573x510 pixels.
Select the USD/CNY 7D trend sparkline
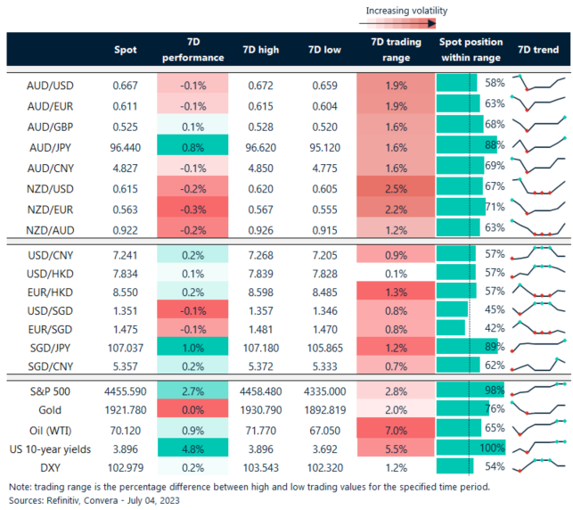539,253
